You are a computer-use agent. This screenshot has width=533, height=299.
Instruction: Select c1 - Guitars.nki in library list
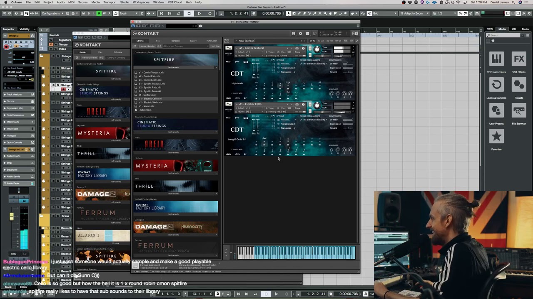tap(147, 95)
